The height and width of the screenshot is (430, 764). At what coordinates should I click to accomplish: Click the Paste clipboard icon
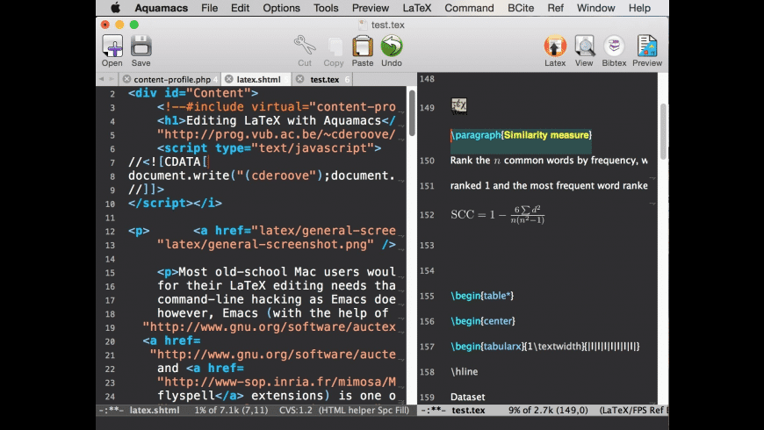[363, 47]
